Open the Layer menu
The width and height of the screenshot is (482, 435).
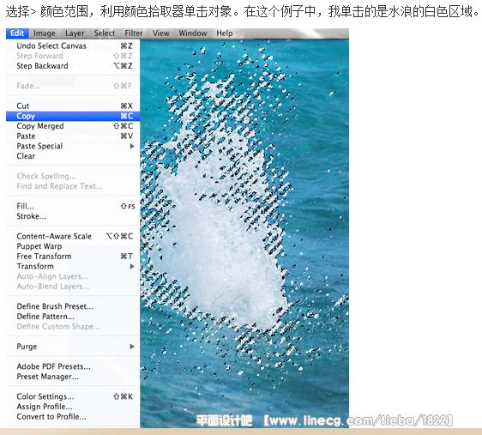point(75,33)
